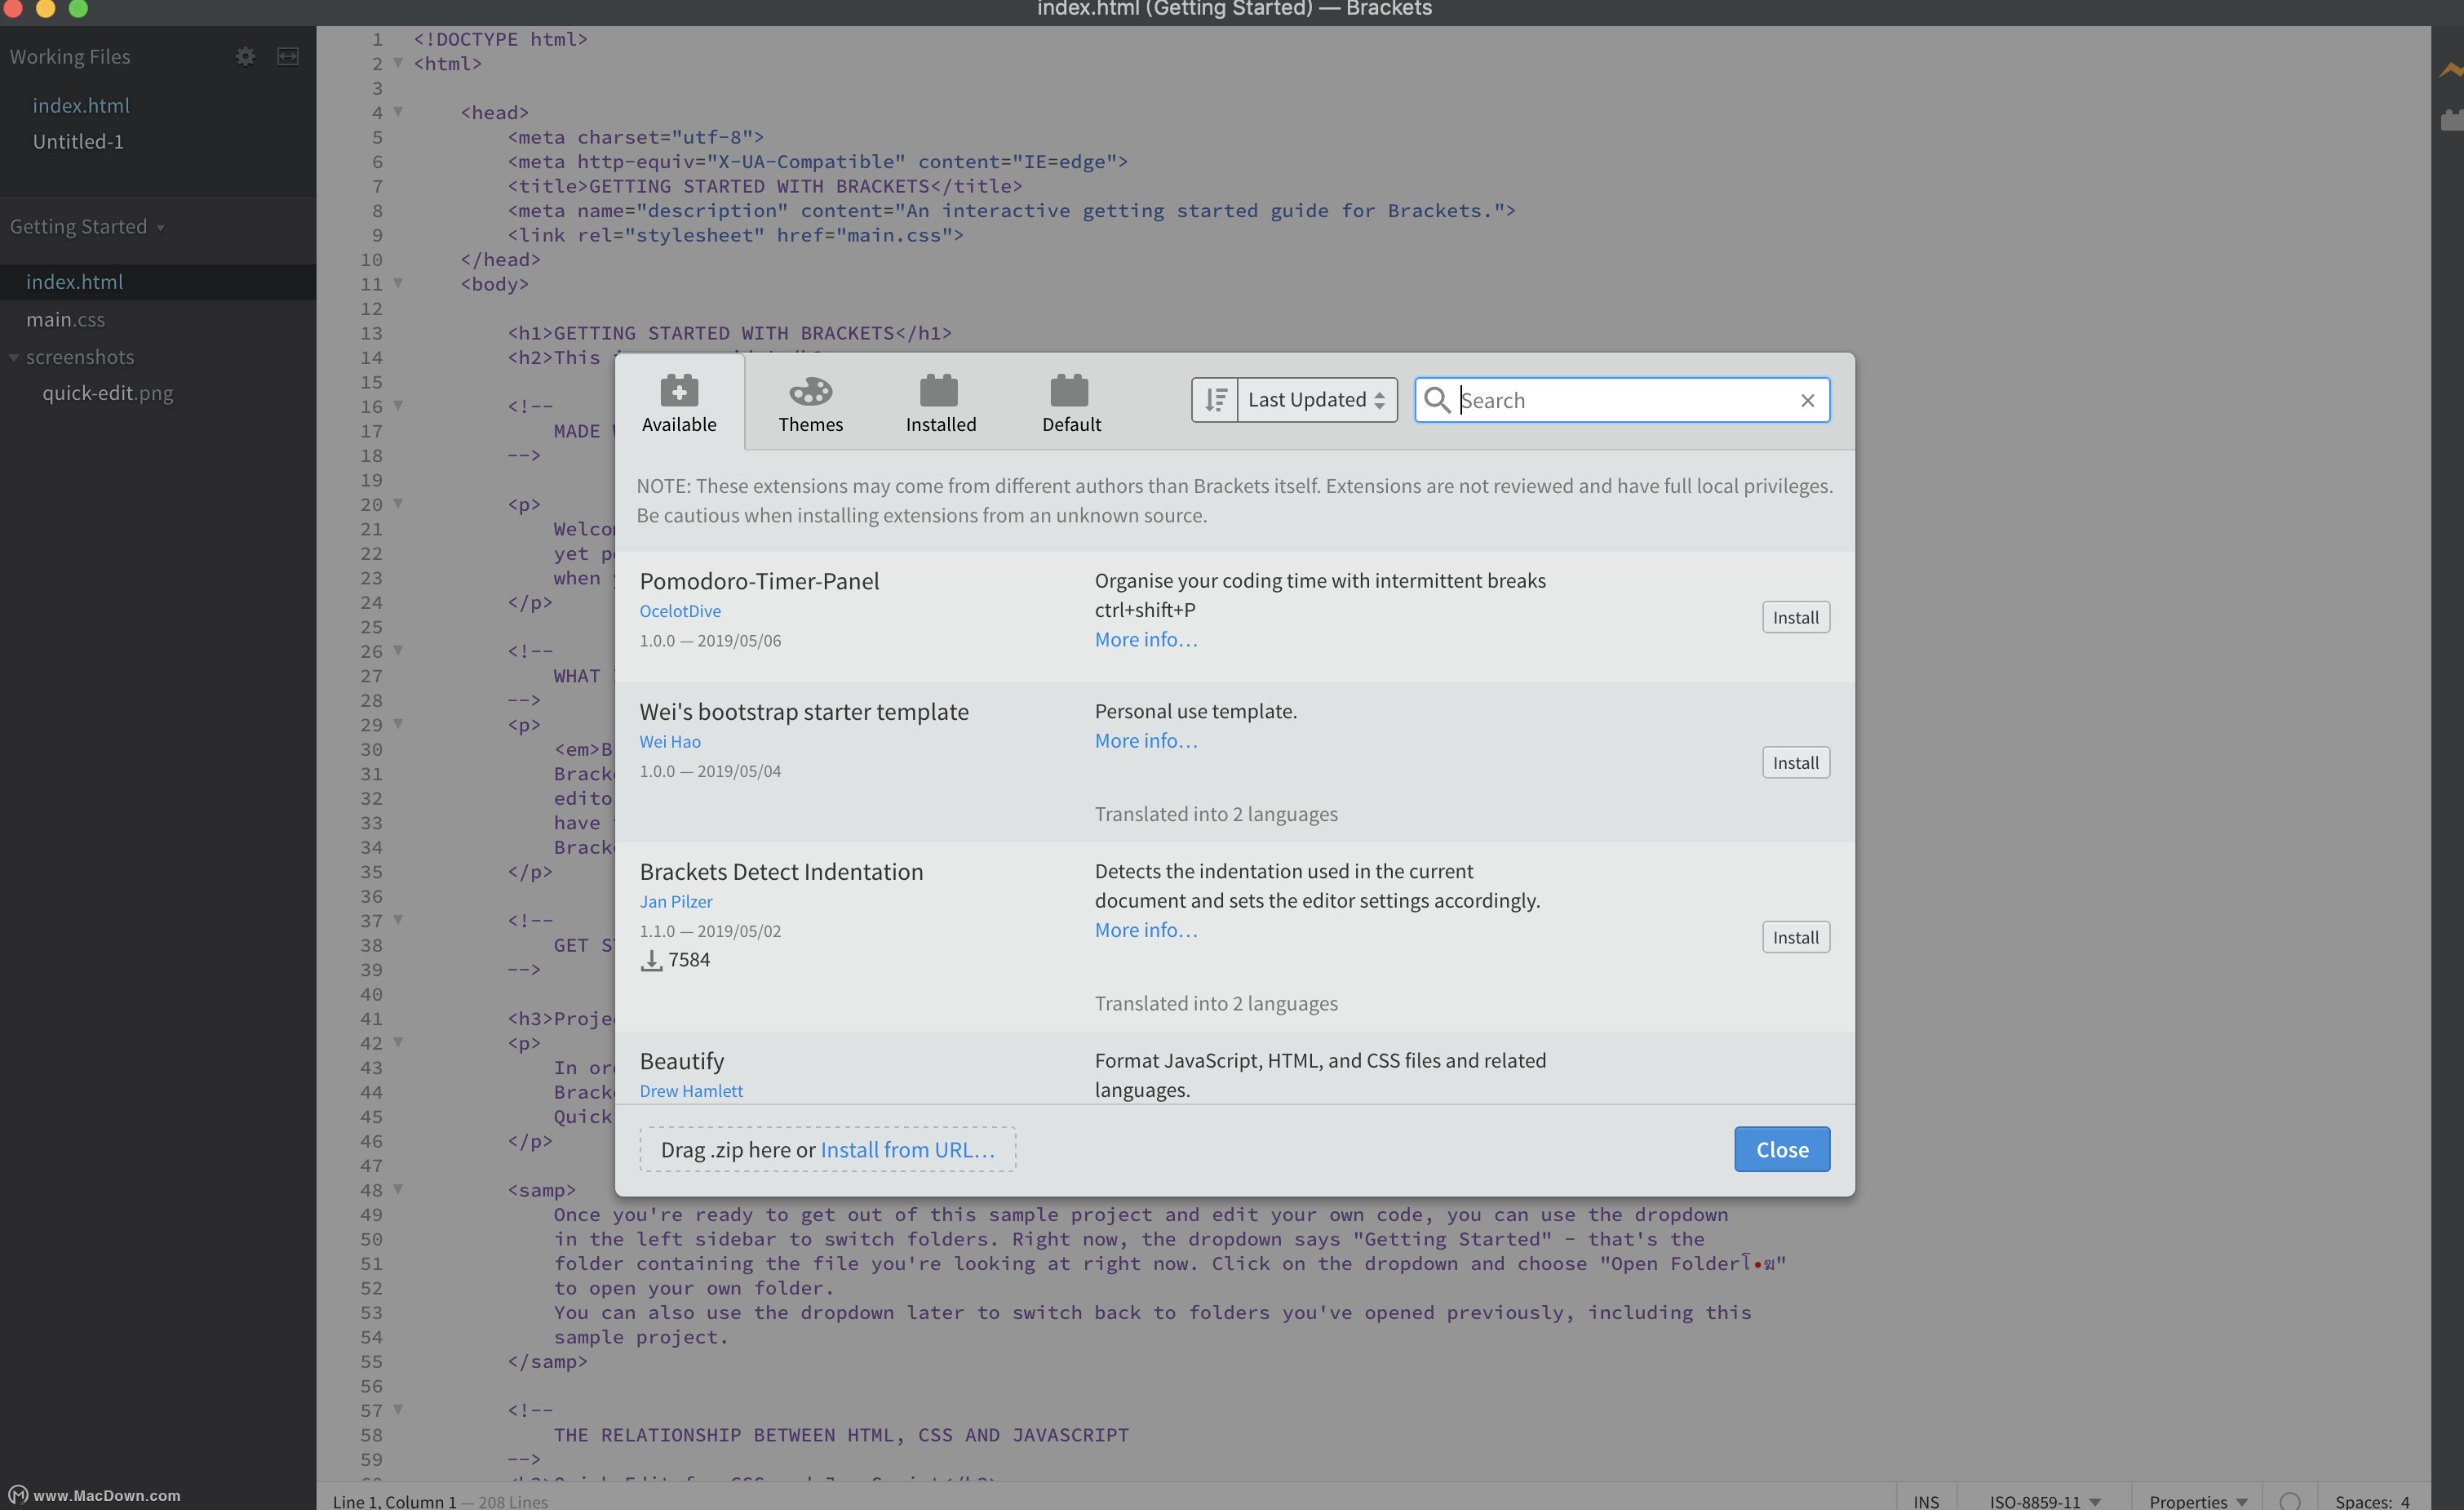
Task: Open author Drew Hamlett's link
Action: click(x=691, y=1090)
